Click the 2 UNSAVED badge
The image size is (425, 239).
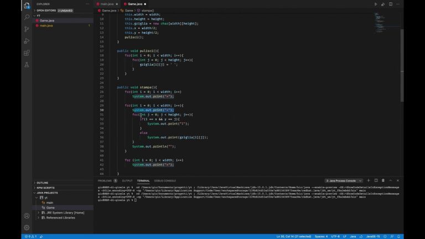[x=65, y=11]
